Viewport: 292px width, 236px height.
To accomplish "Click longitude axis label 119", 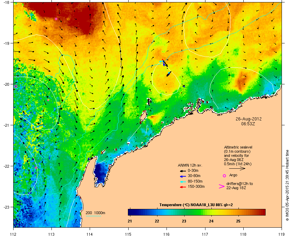I will pyautogui.click(x=282, y=234).
